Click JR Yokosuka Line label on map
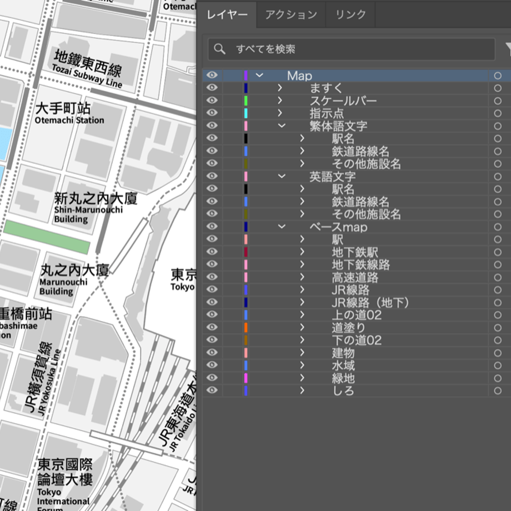This screenshot has height=511, width=511. point(49,382)
